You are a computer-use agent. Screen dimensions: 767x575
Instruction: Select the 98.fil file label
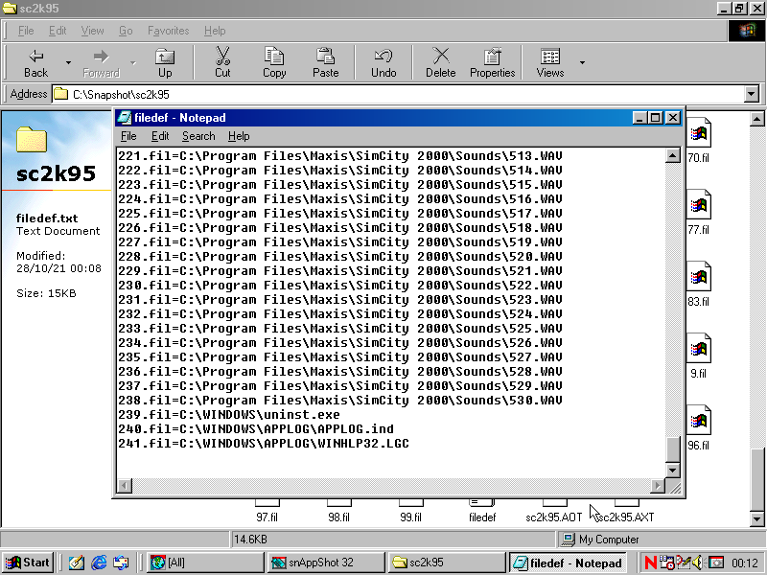pos(339,517)
